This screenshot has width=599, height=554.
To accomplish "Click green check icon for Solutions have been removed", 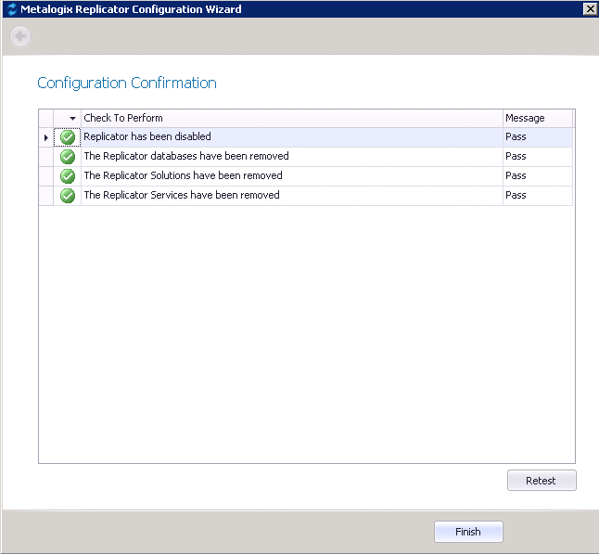I will point(68,176).
